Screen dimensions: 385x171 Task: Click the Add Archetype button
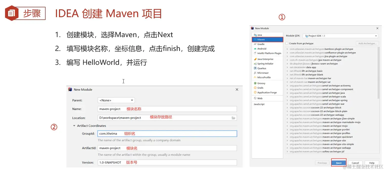367,43
